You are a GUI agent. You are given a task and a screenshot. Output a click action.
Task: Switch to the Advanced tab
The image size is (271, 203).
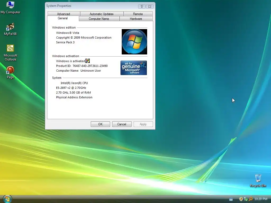point(64,14)
